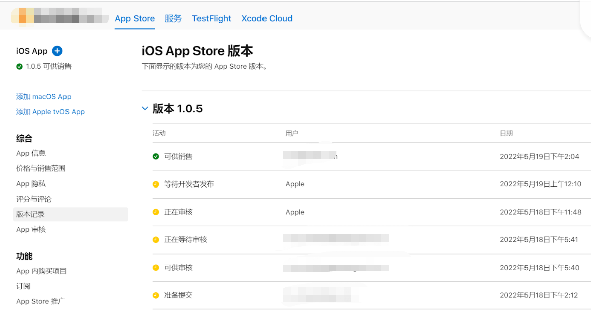The height and width of the screenshot is (311, 591).
Task: Open 订阅 in sidebar
Action: point(23,286)
